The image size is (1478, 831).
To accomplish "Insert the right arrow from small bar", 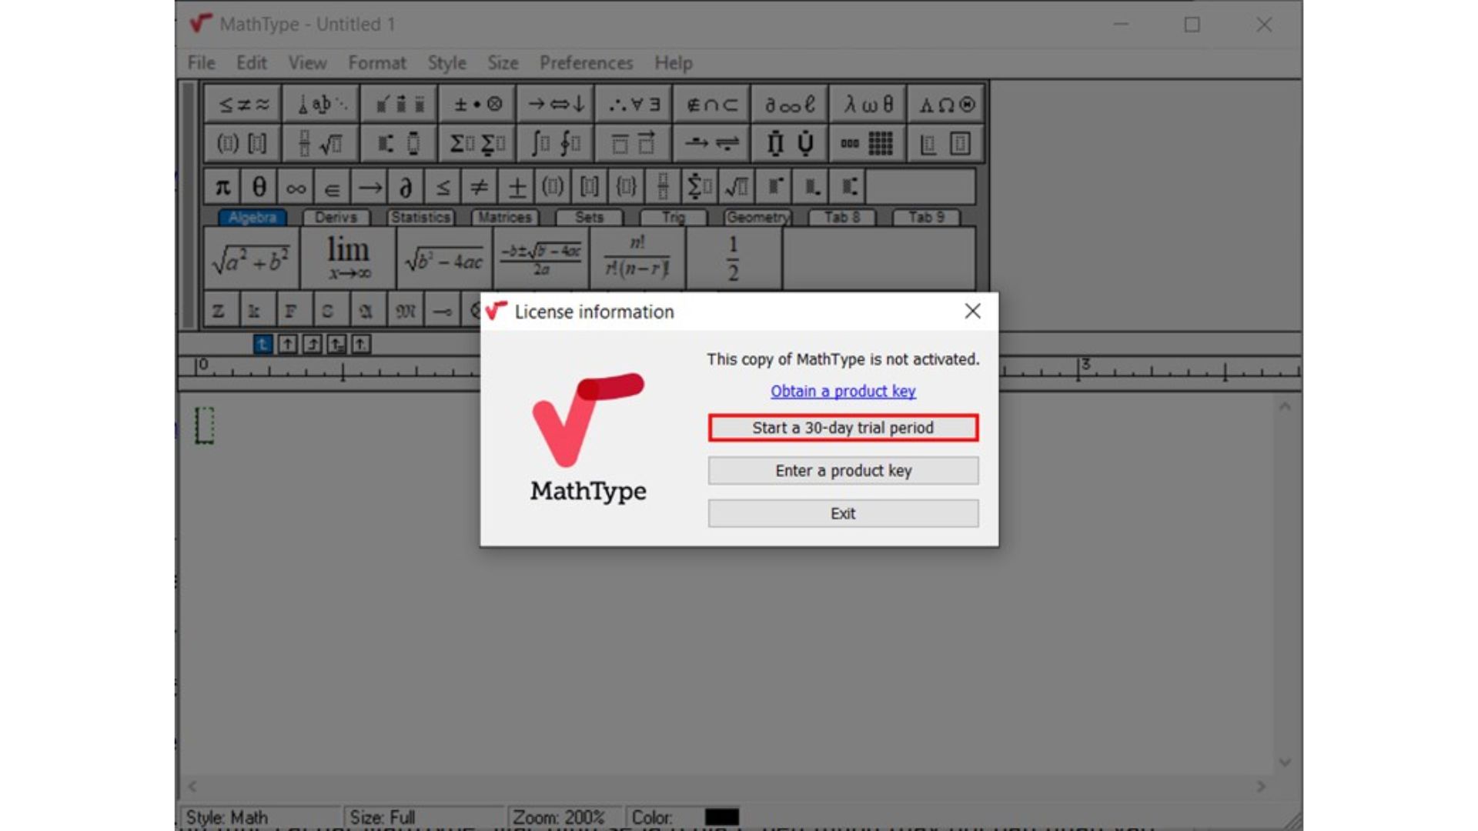I will 369,187.
